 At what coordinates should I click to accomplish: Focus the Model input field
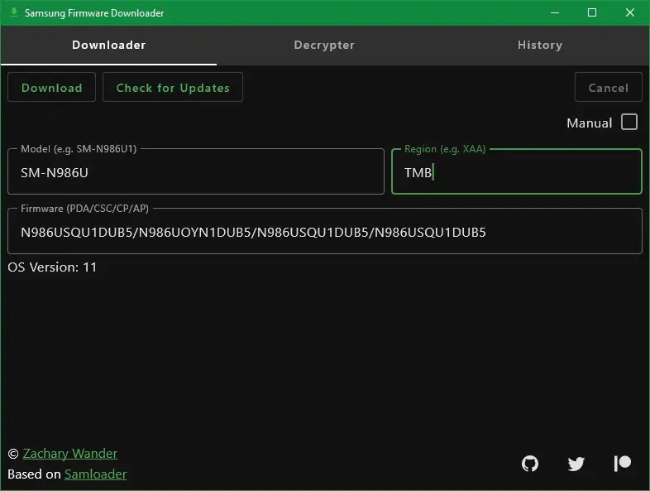[x=196, y=173]
